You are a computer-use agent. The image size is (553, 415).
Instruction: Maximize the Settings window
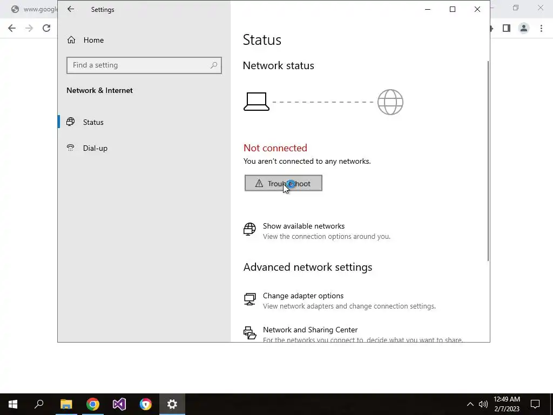click(453, 10)
